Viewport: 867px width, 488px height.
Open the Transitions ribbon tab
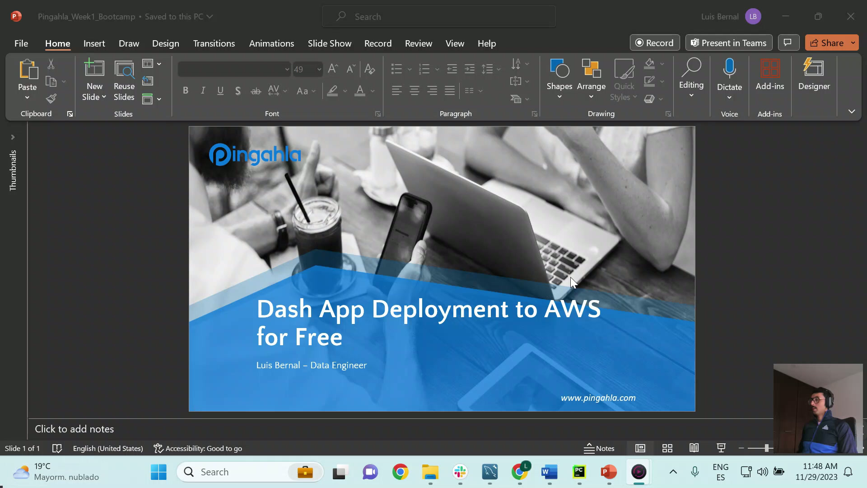pyautogui.click(x=214, y=43)
